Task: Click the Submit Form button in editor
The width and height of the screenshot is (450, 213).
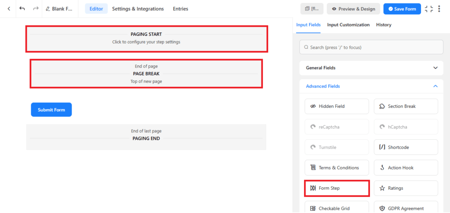Action: click(x=51, y=110)
